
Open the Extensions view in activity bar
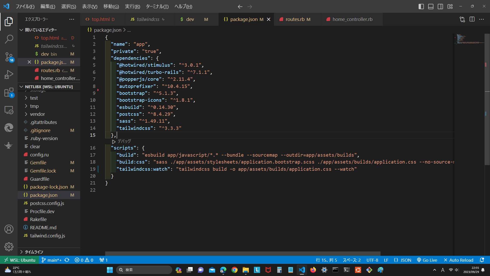[9, 92]
